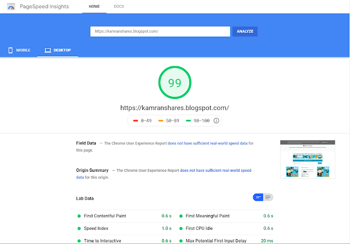Click the PageSpeed Insights title text
The image size is (350, 244).
coord(44,7)
